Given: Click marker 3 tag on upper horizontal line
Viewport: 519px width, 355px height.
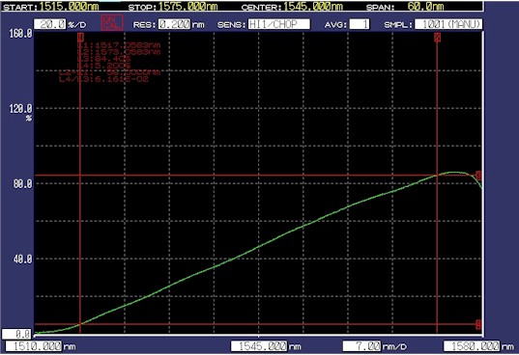Looking at the screenshot, I should 478,175.
